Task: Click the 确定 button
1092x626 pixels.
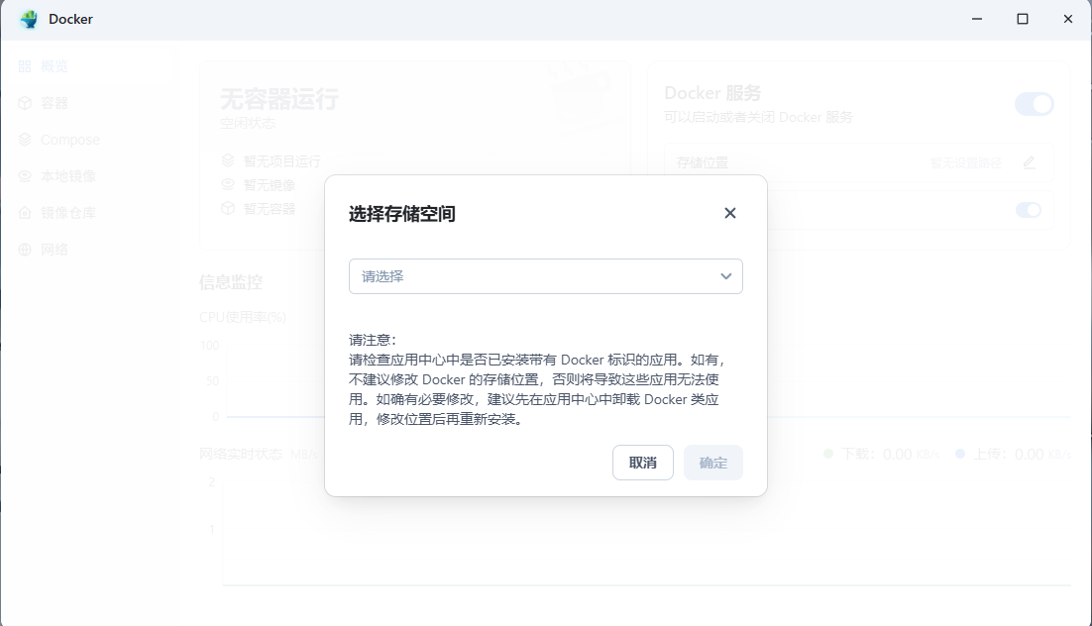Action: tap(713, 463)
